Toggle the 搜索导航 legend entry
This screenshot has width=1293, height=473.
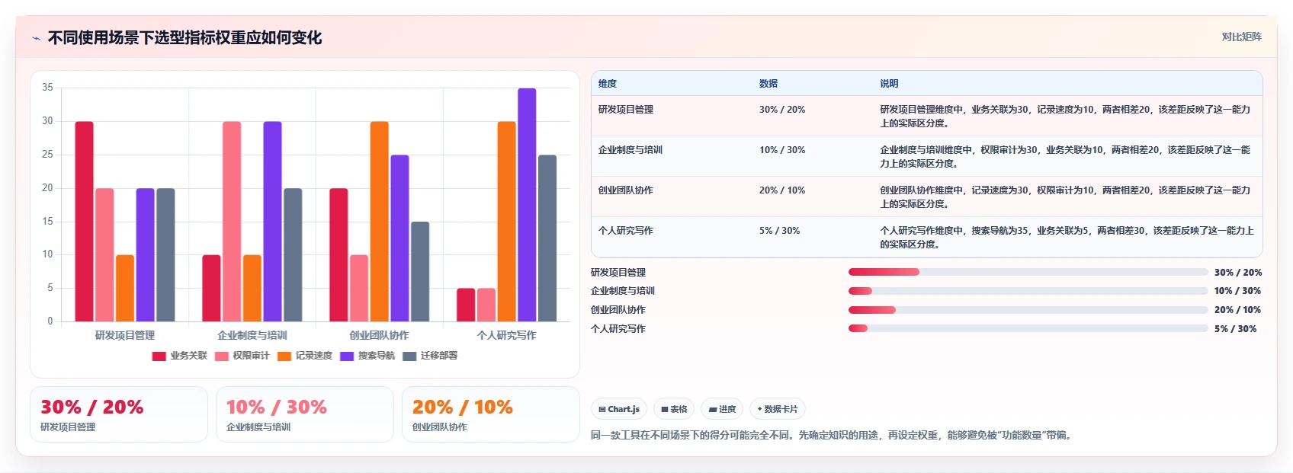[x=367, y=356]
